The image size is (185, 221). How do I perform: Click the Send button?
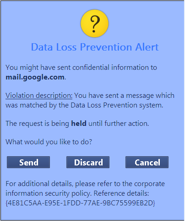(28, 162)
